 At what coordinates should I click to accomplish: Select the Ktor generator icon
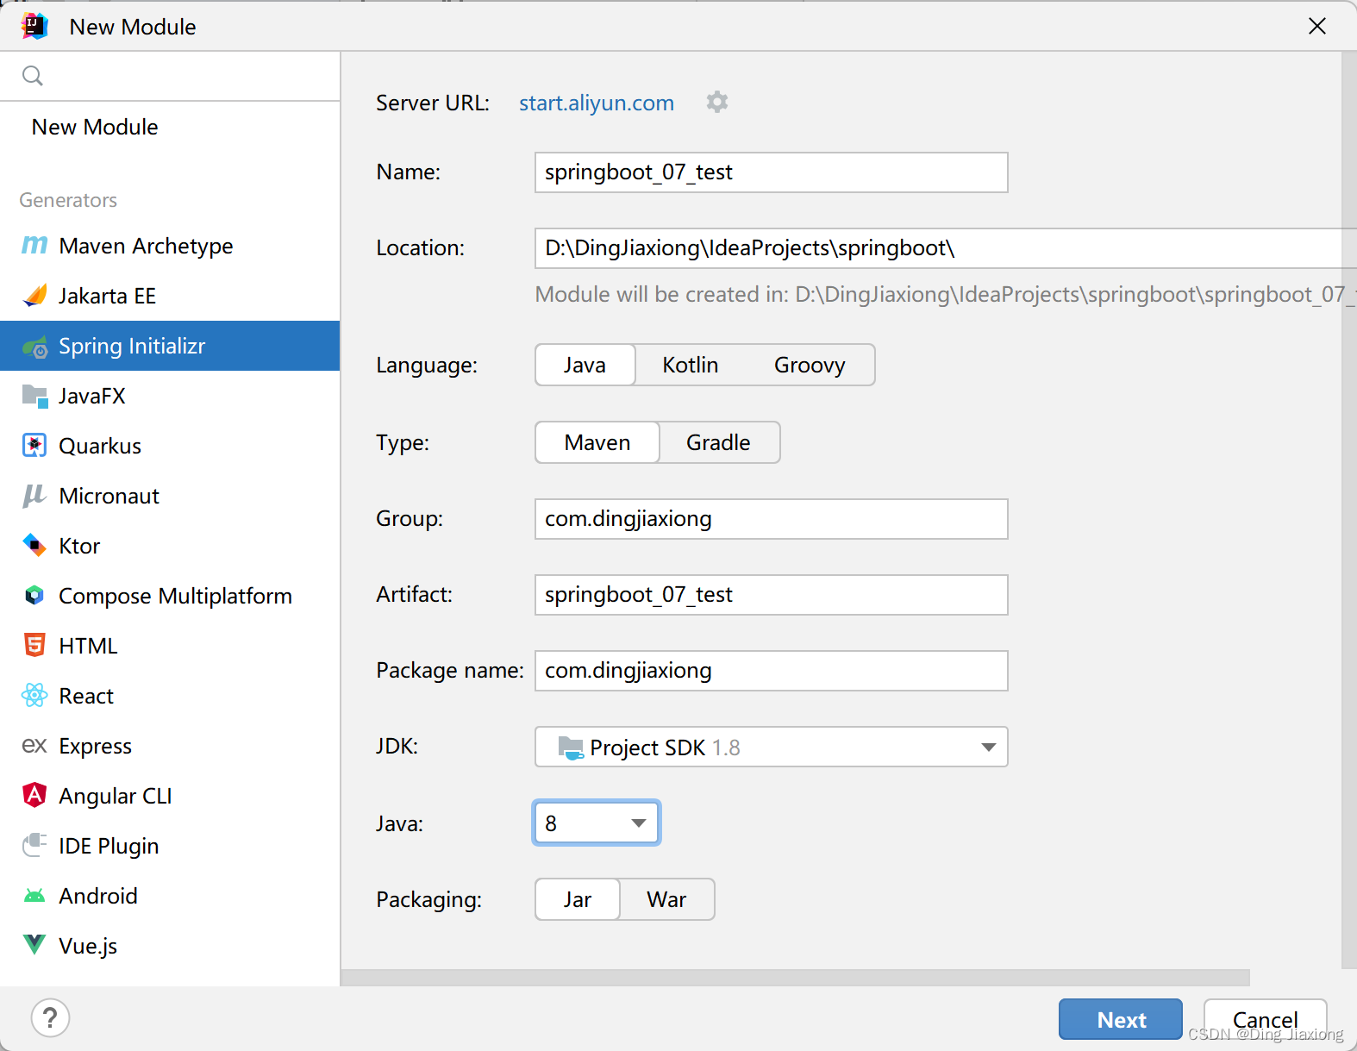pos(34,546)
